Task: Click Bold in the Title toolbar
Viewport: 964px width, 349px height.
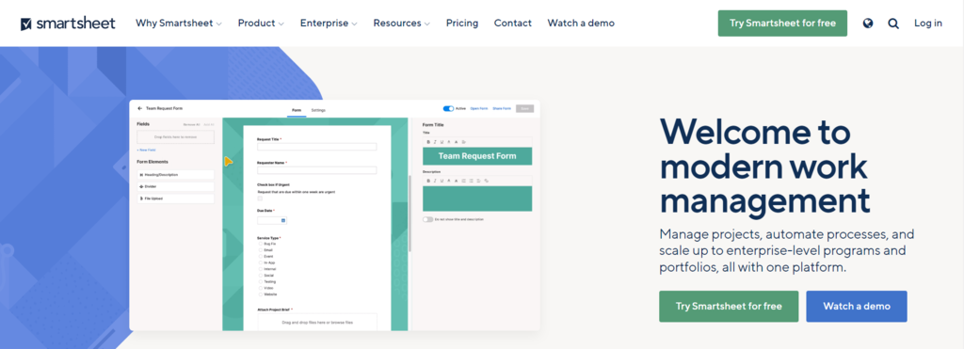Action: point(428,142)
